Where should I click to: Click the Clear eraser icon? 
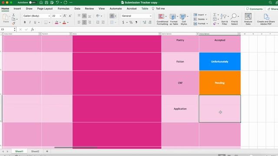point(215,23)
